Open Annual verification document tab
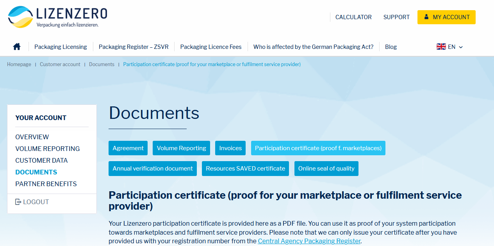494x246 pixels. (x=153, y=168)
